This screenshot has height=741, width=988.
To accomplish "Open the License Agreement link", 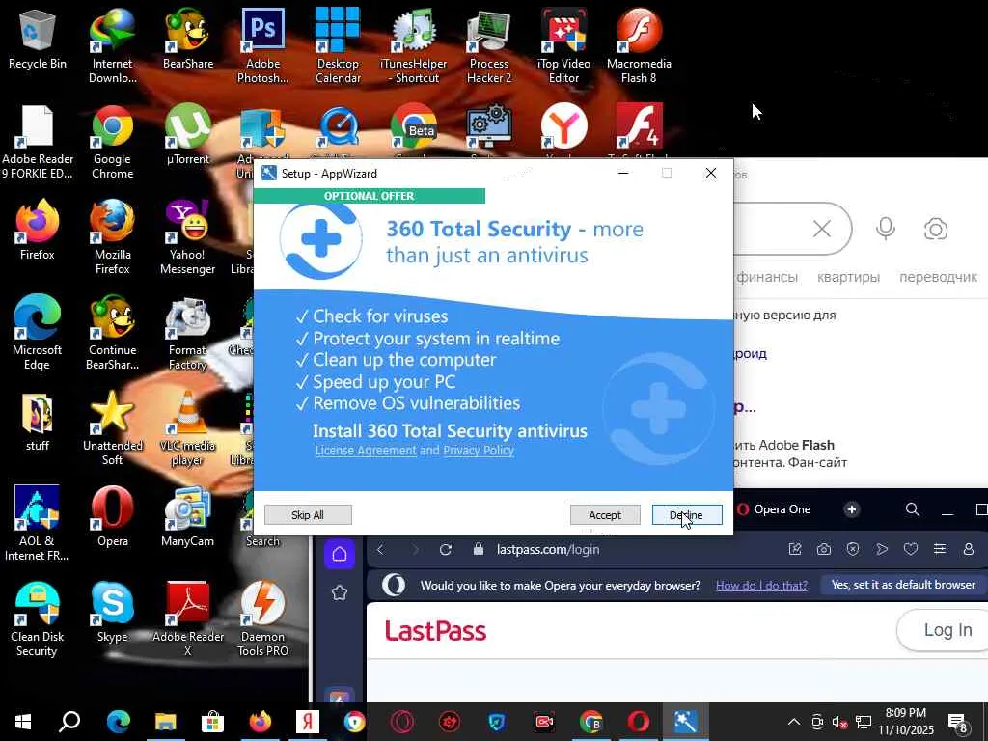I will [x=366, y=451].
